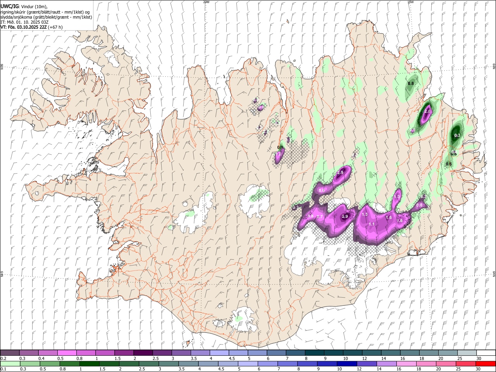Click the 15W longitude label at the top
This screenshot has height=372, width=496.
click(x=410, y=2)
